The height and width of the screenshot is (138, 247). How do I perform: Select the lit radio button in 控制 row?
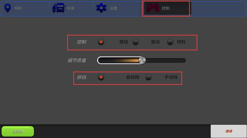point(101,42)
